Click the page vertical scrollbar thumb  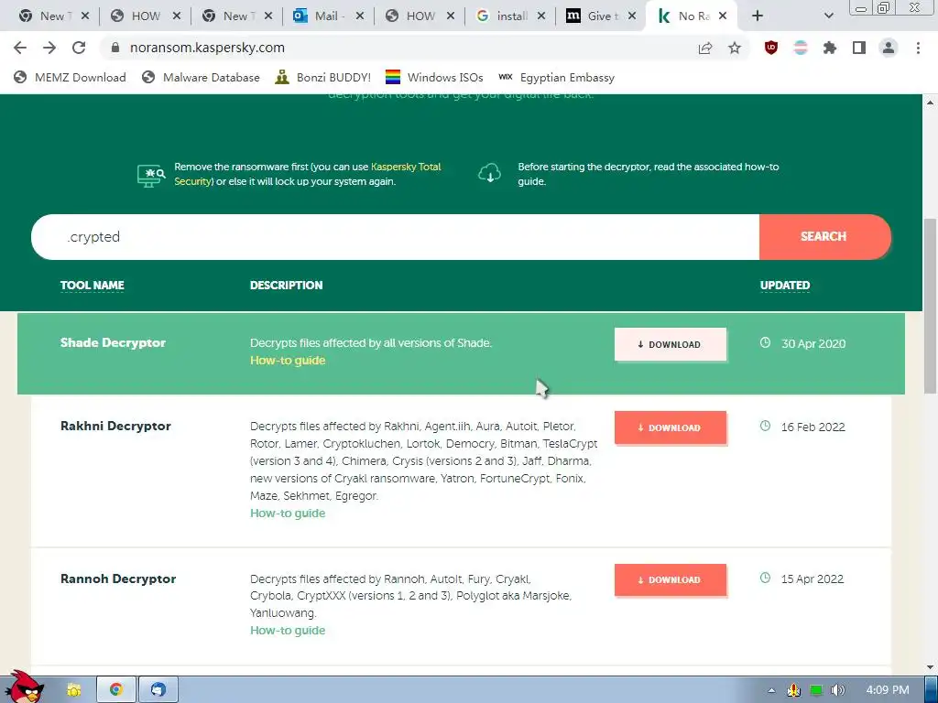coord(931,305)
